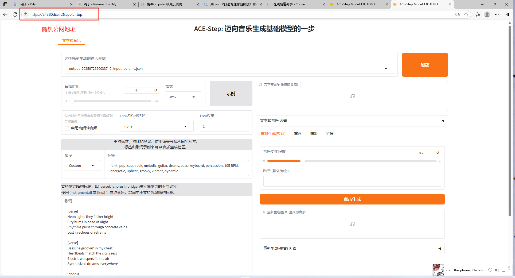Close the 在线隧道列表 - Cpolar tab
This screenshot has width=515, height=278.
(324, 4)
